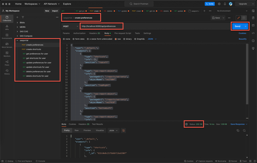
Task: Click the request URL input field
Action: [x=102, y=26]
